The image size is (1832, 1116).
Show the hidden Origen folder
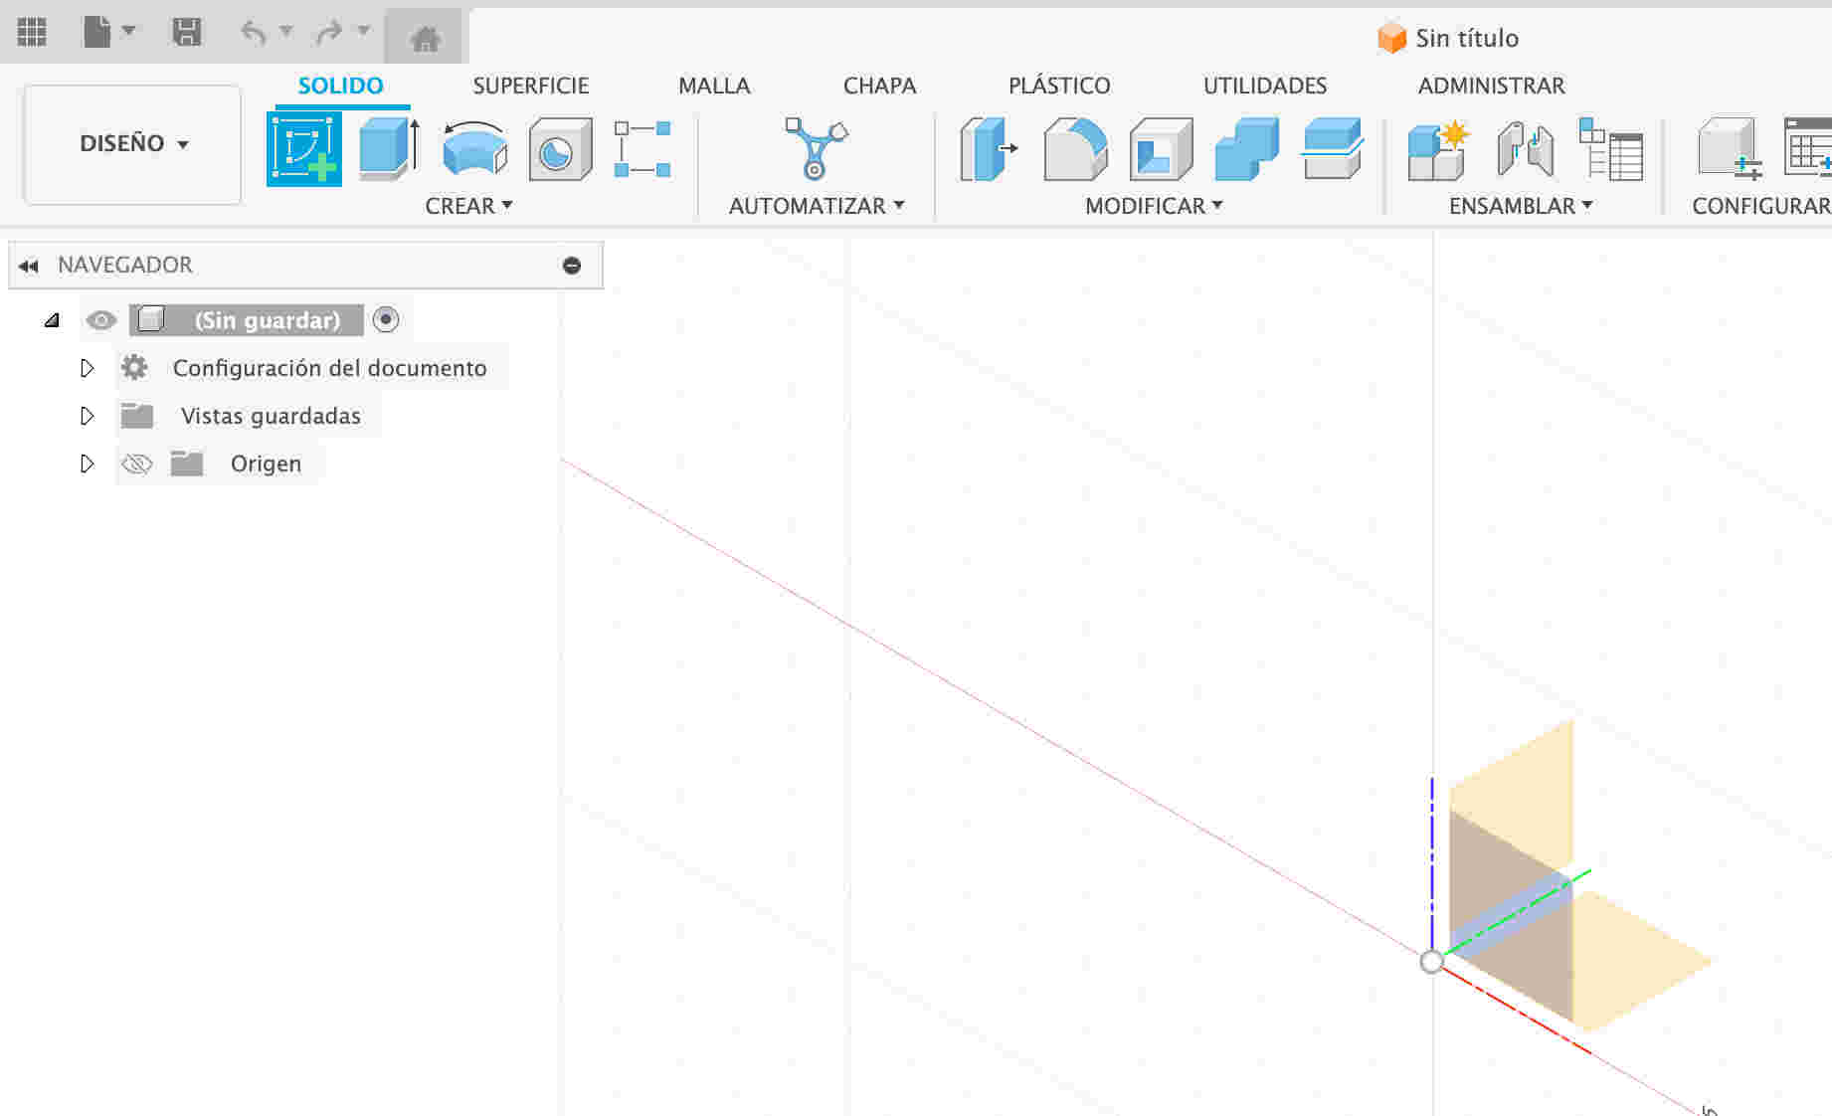pyautogui.click(x=137, y=464)
